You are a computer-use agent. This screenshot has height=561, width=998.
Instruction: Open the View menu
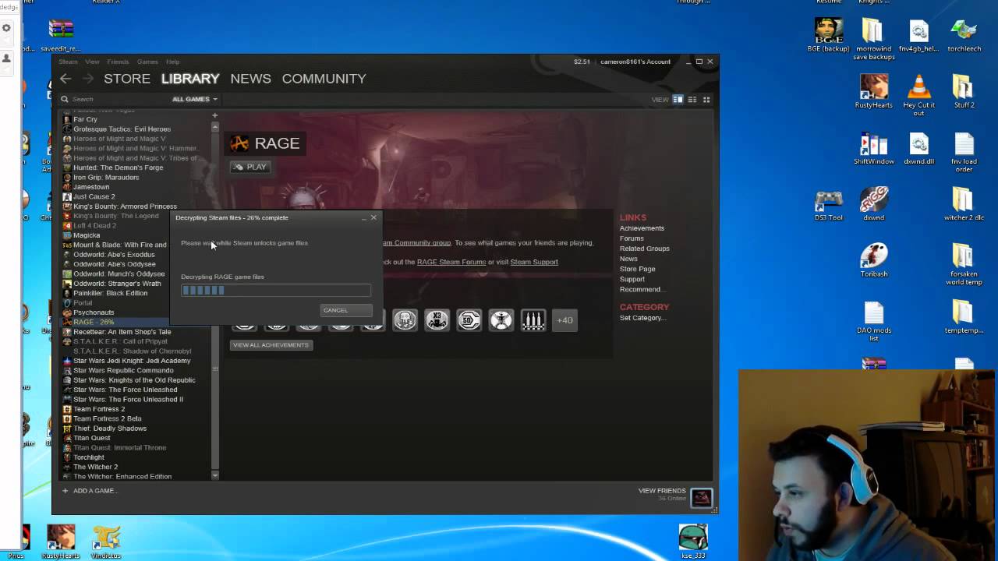(92, 62)
